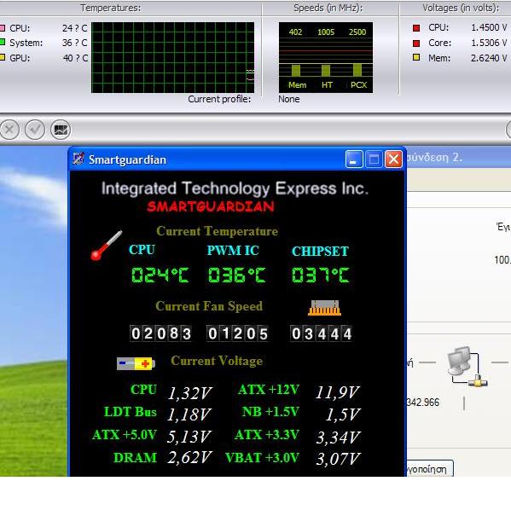
Task: Click the 342.966 value in connection window
Action: pyautogui.click(x=423, y=403)
